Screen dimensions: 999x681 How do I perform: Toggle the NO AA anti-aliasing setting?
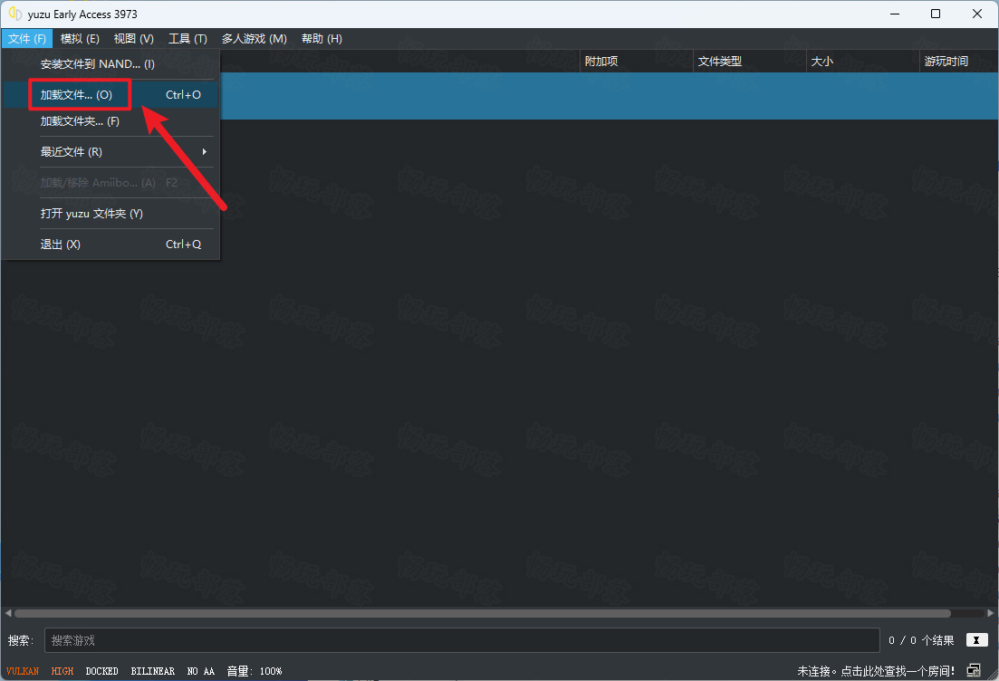click(201, 671)
